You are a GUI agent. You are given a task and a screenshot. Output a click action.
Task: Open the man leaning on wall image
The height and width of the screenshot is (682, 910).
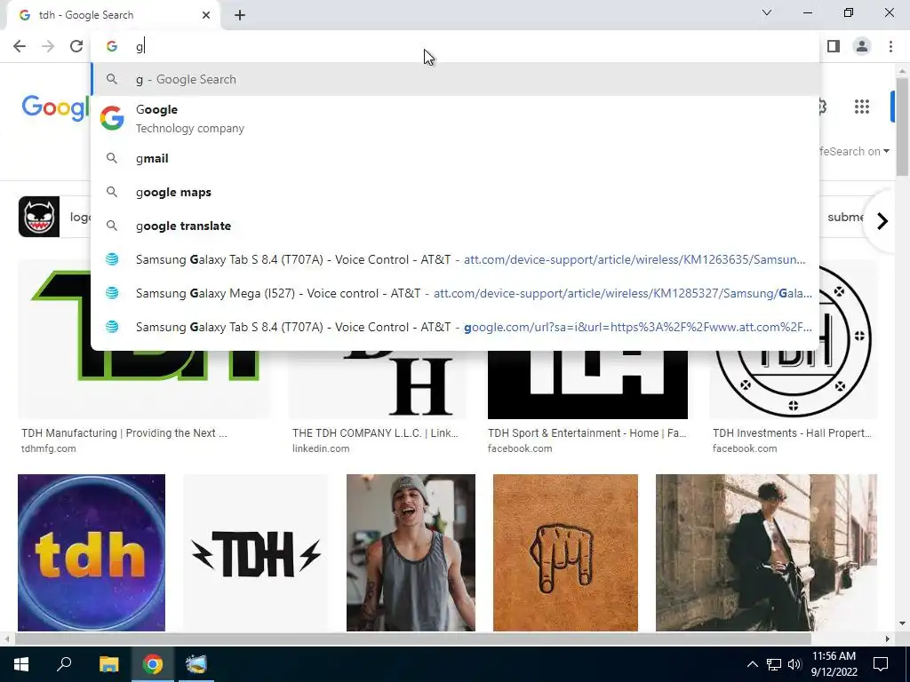[766, 552]
